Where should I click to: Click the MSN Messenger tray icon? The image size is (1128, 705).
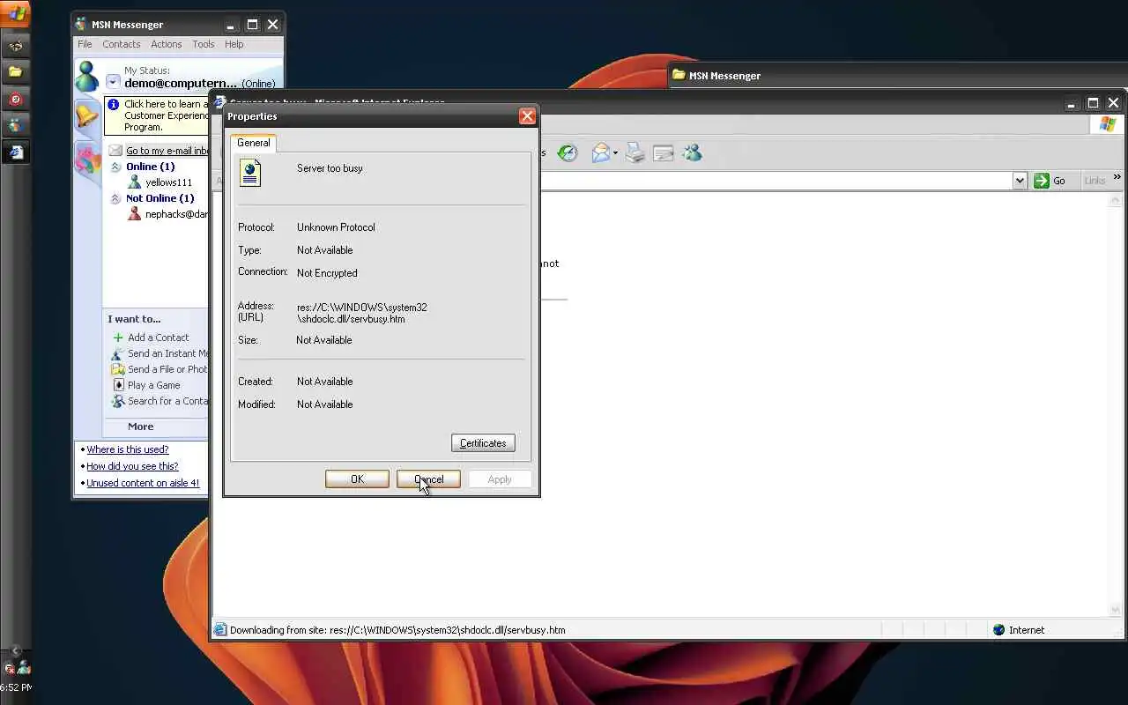(23, 668)
